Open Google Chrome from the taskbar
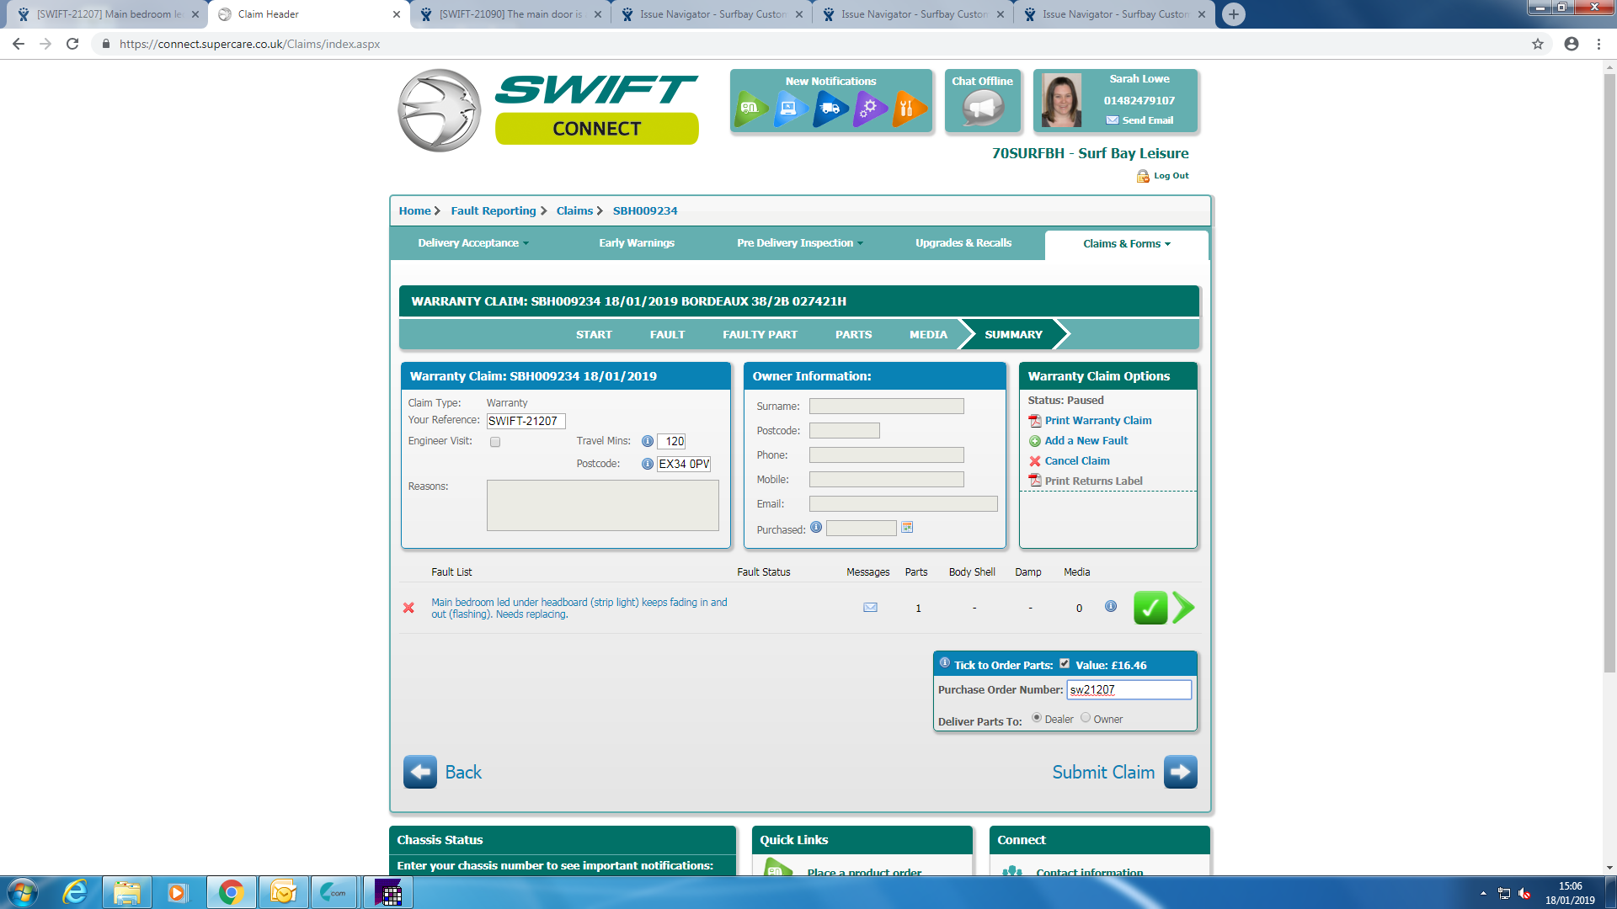Screen dimensions: 1617x909 [231, 892]
